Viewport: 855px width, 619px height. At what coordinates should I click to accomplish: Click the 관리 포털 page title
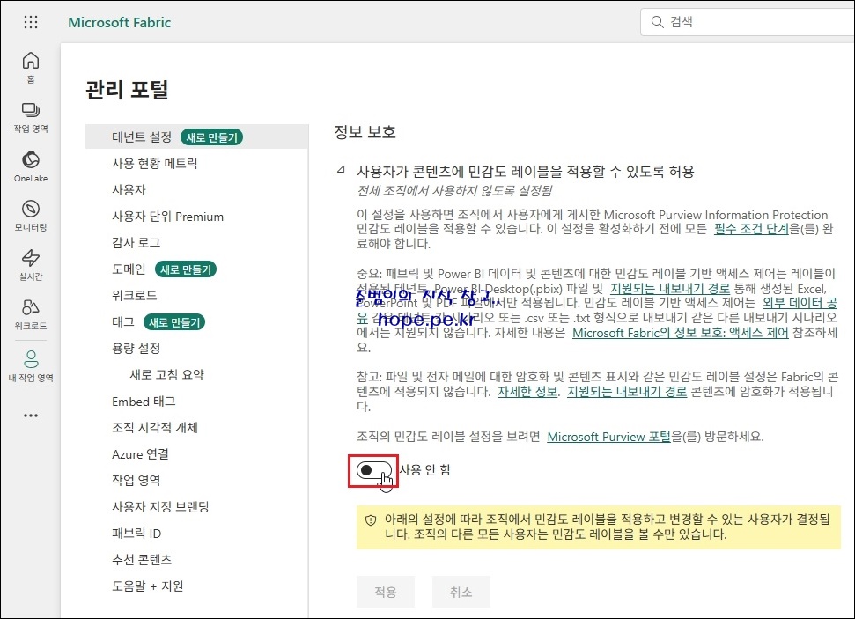pyautogui.click(x=127, y=90)
